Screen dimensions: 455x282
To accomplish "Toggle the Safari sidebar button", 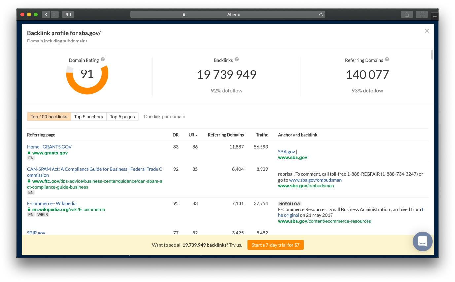I will tap(68, 14).
